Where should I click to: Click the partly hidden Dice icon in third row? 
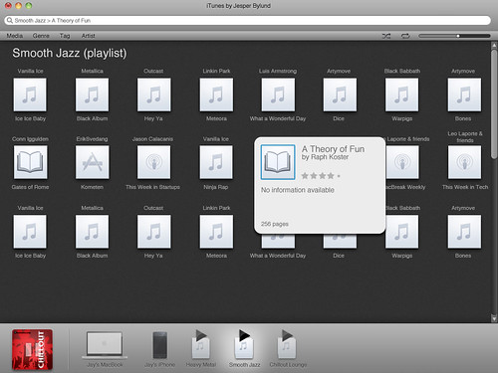(340, 241)
